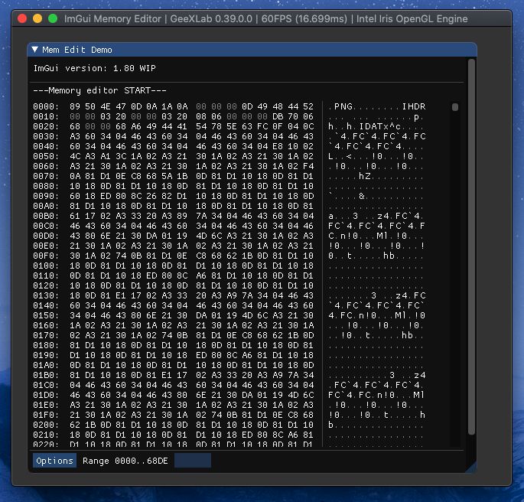
Task: Click the address label 01C0:
Action: 46,385
